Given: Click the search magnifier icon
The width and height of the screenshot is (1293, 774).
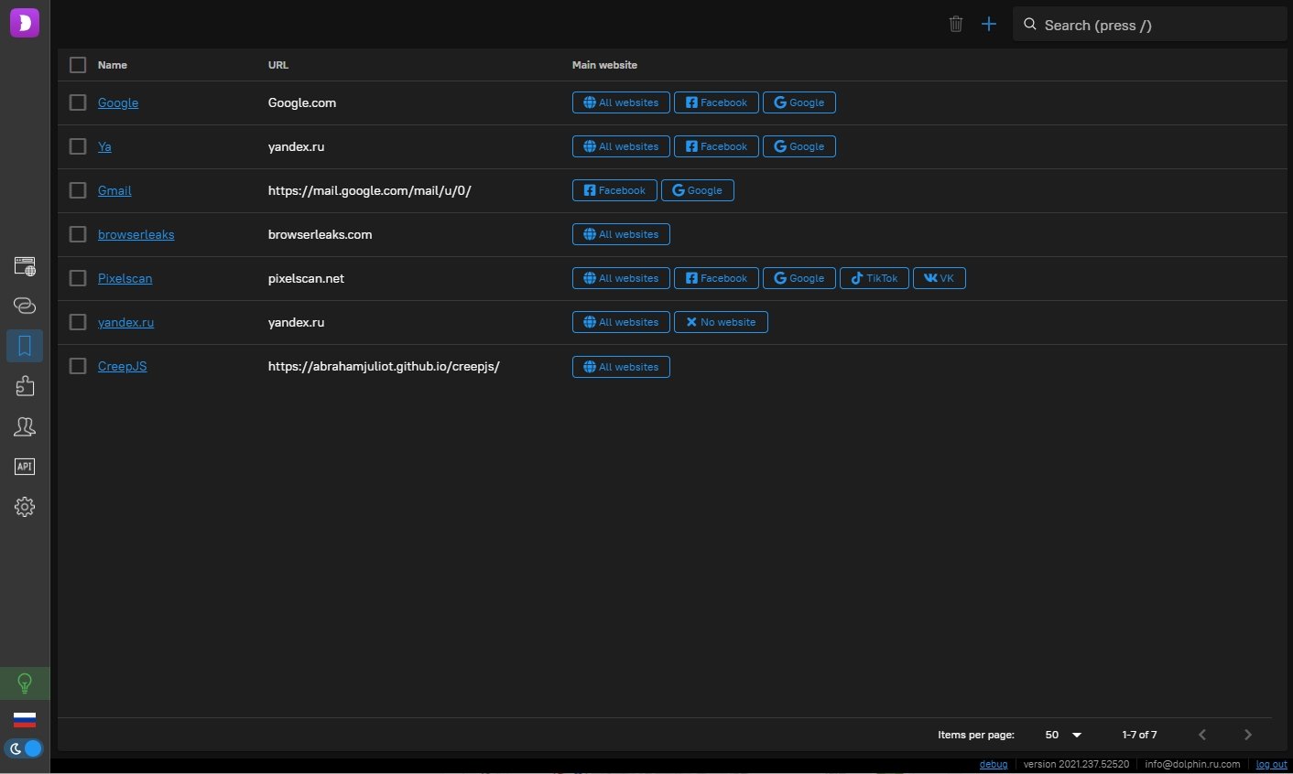Looking at the screenshot, I should pyautogui.click(x=1030, y=25).
